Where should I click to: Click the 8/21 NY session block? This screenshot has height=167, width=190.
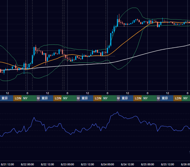(29, 98)
